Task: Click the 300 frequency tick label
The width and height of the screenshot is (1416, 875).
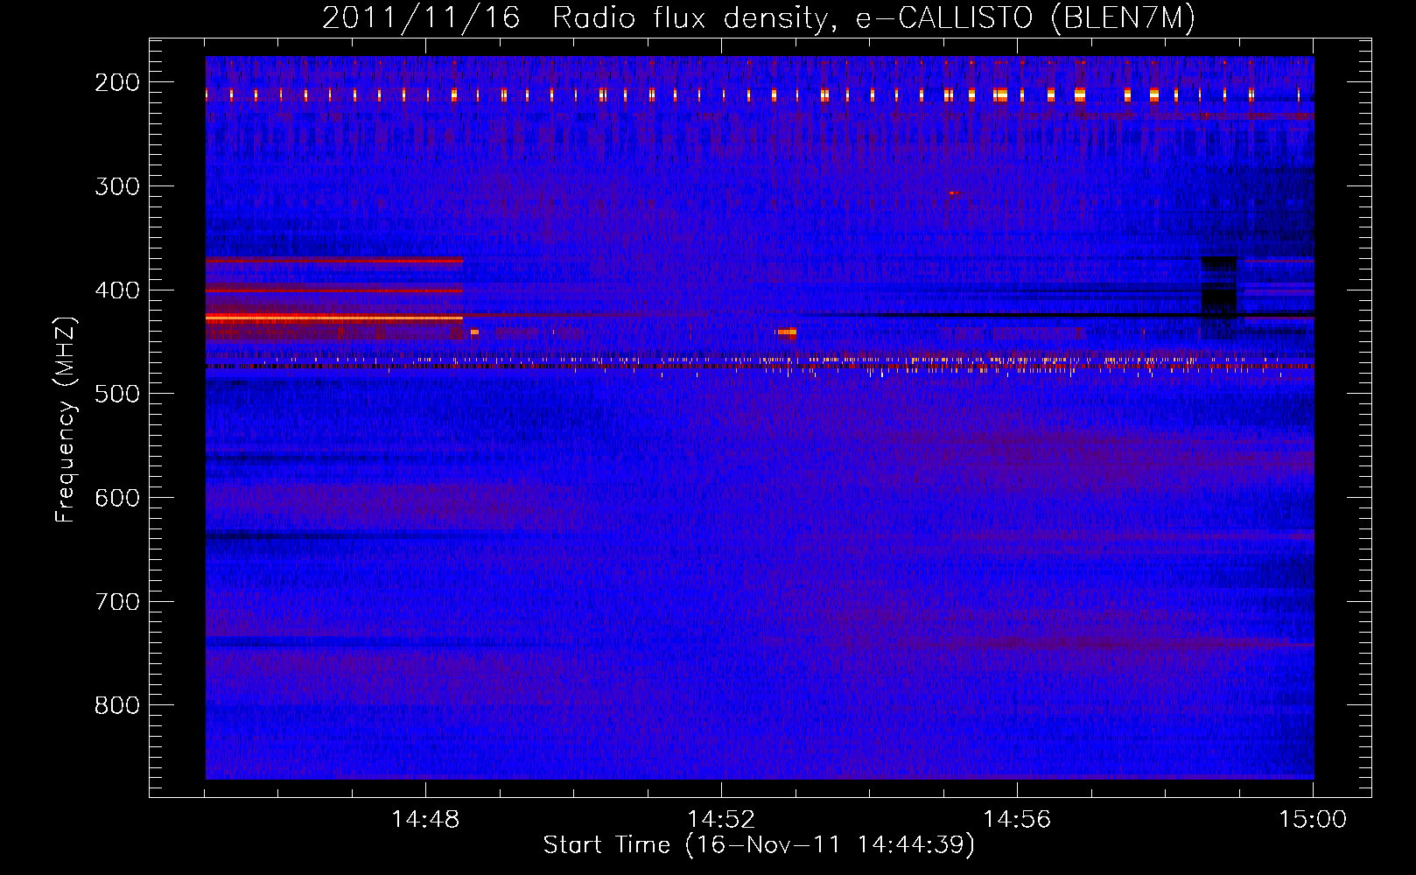Action: pos(117,186)
